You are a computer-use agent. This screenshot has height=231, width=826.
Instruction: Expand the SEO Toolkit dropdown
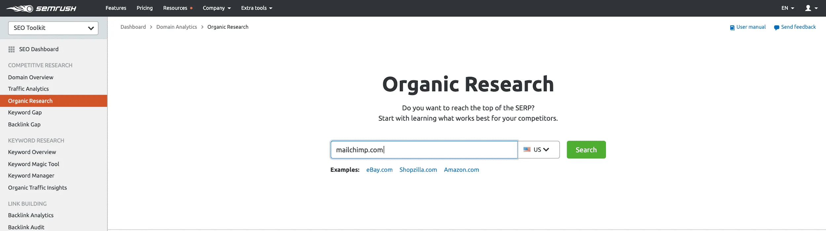[x=53, y=28]
